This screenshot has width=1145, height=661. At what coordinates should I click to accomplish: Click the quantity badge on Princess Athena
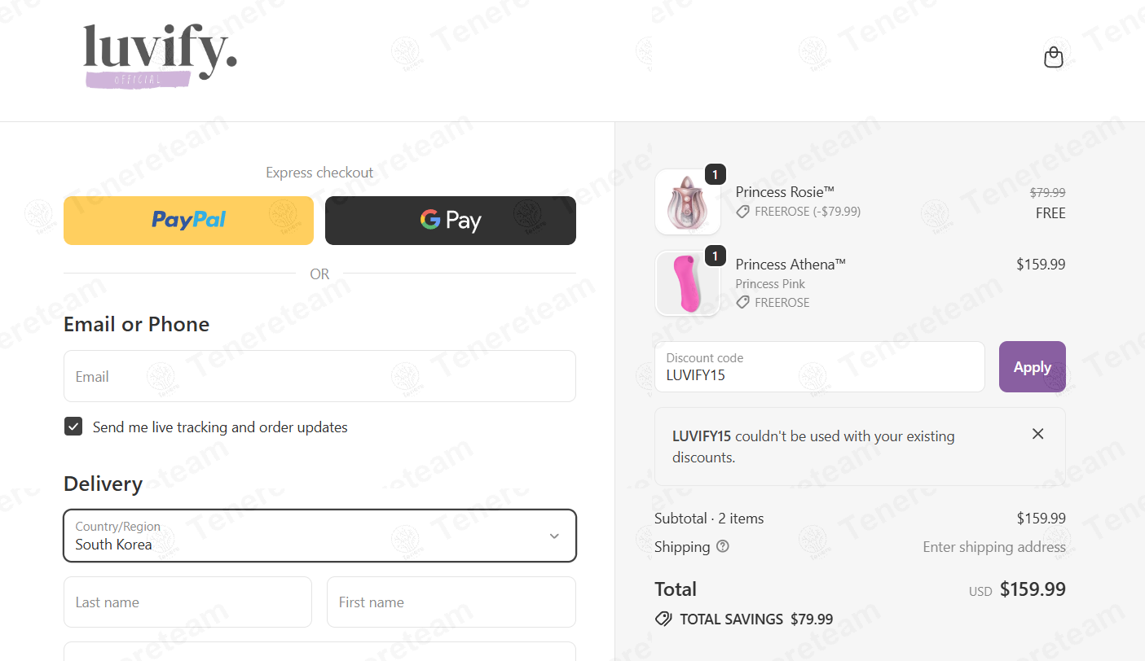pyautogui.click(x=715, y=256)
